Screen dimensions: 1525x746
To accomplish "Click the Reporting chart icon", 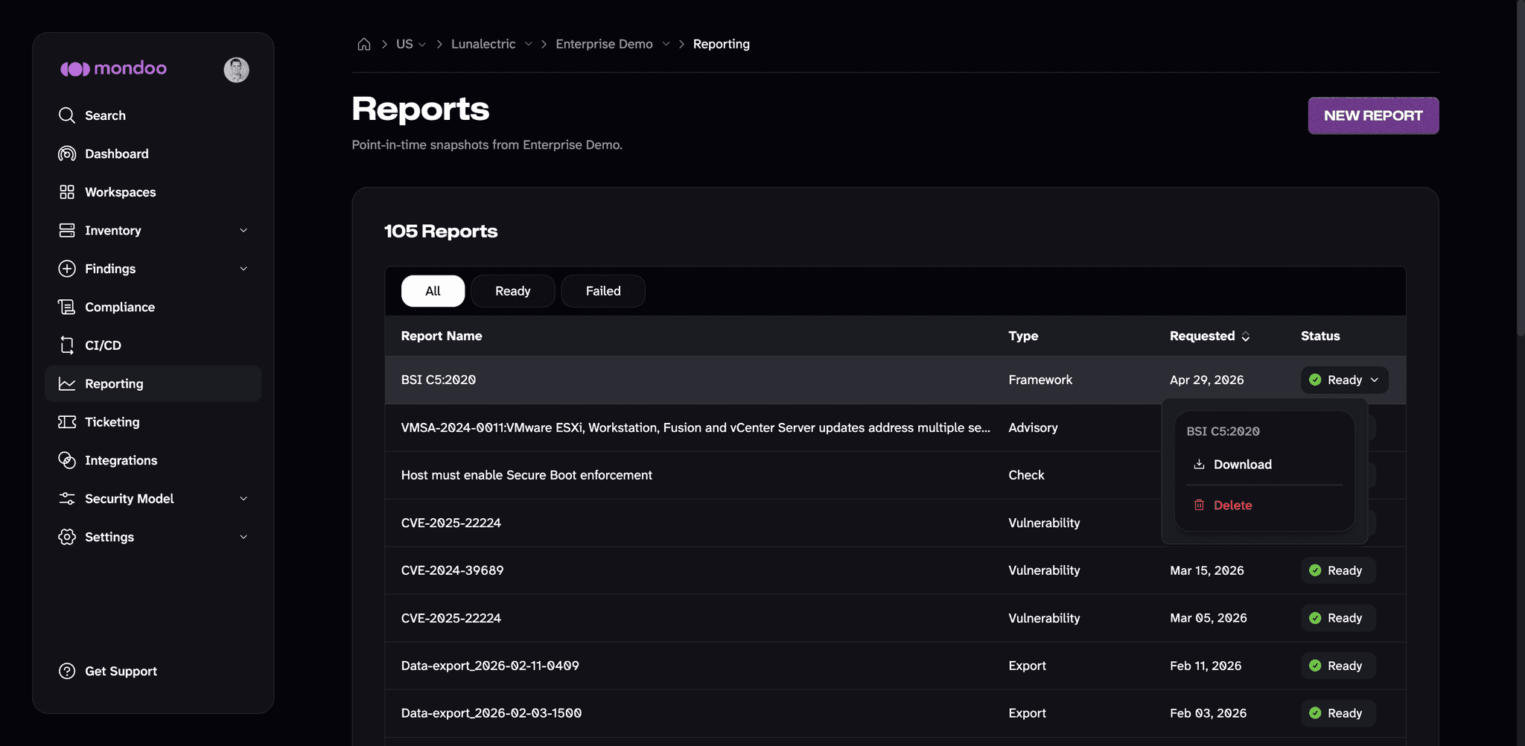I will (x=67, y=383).
